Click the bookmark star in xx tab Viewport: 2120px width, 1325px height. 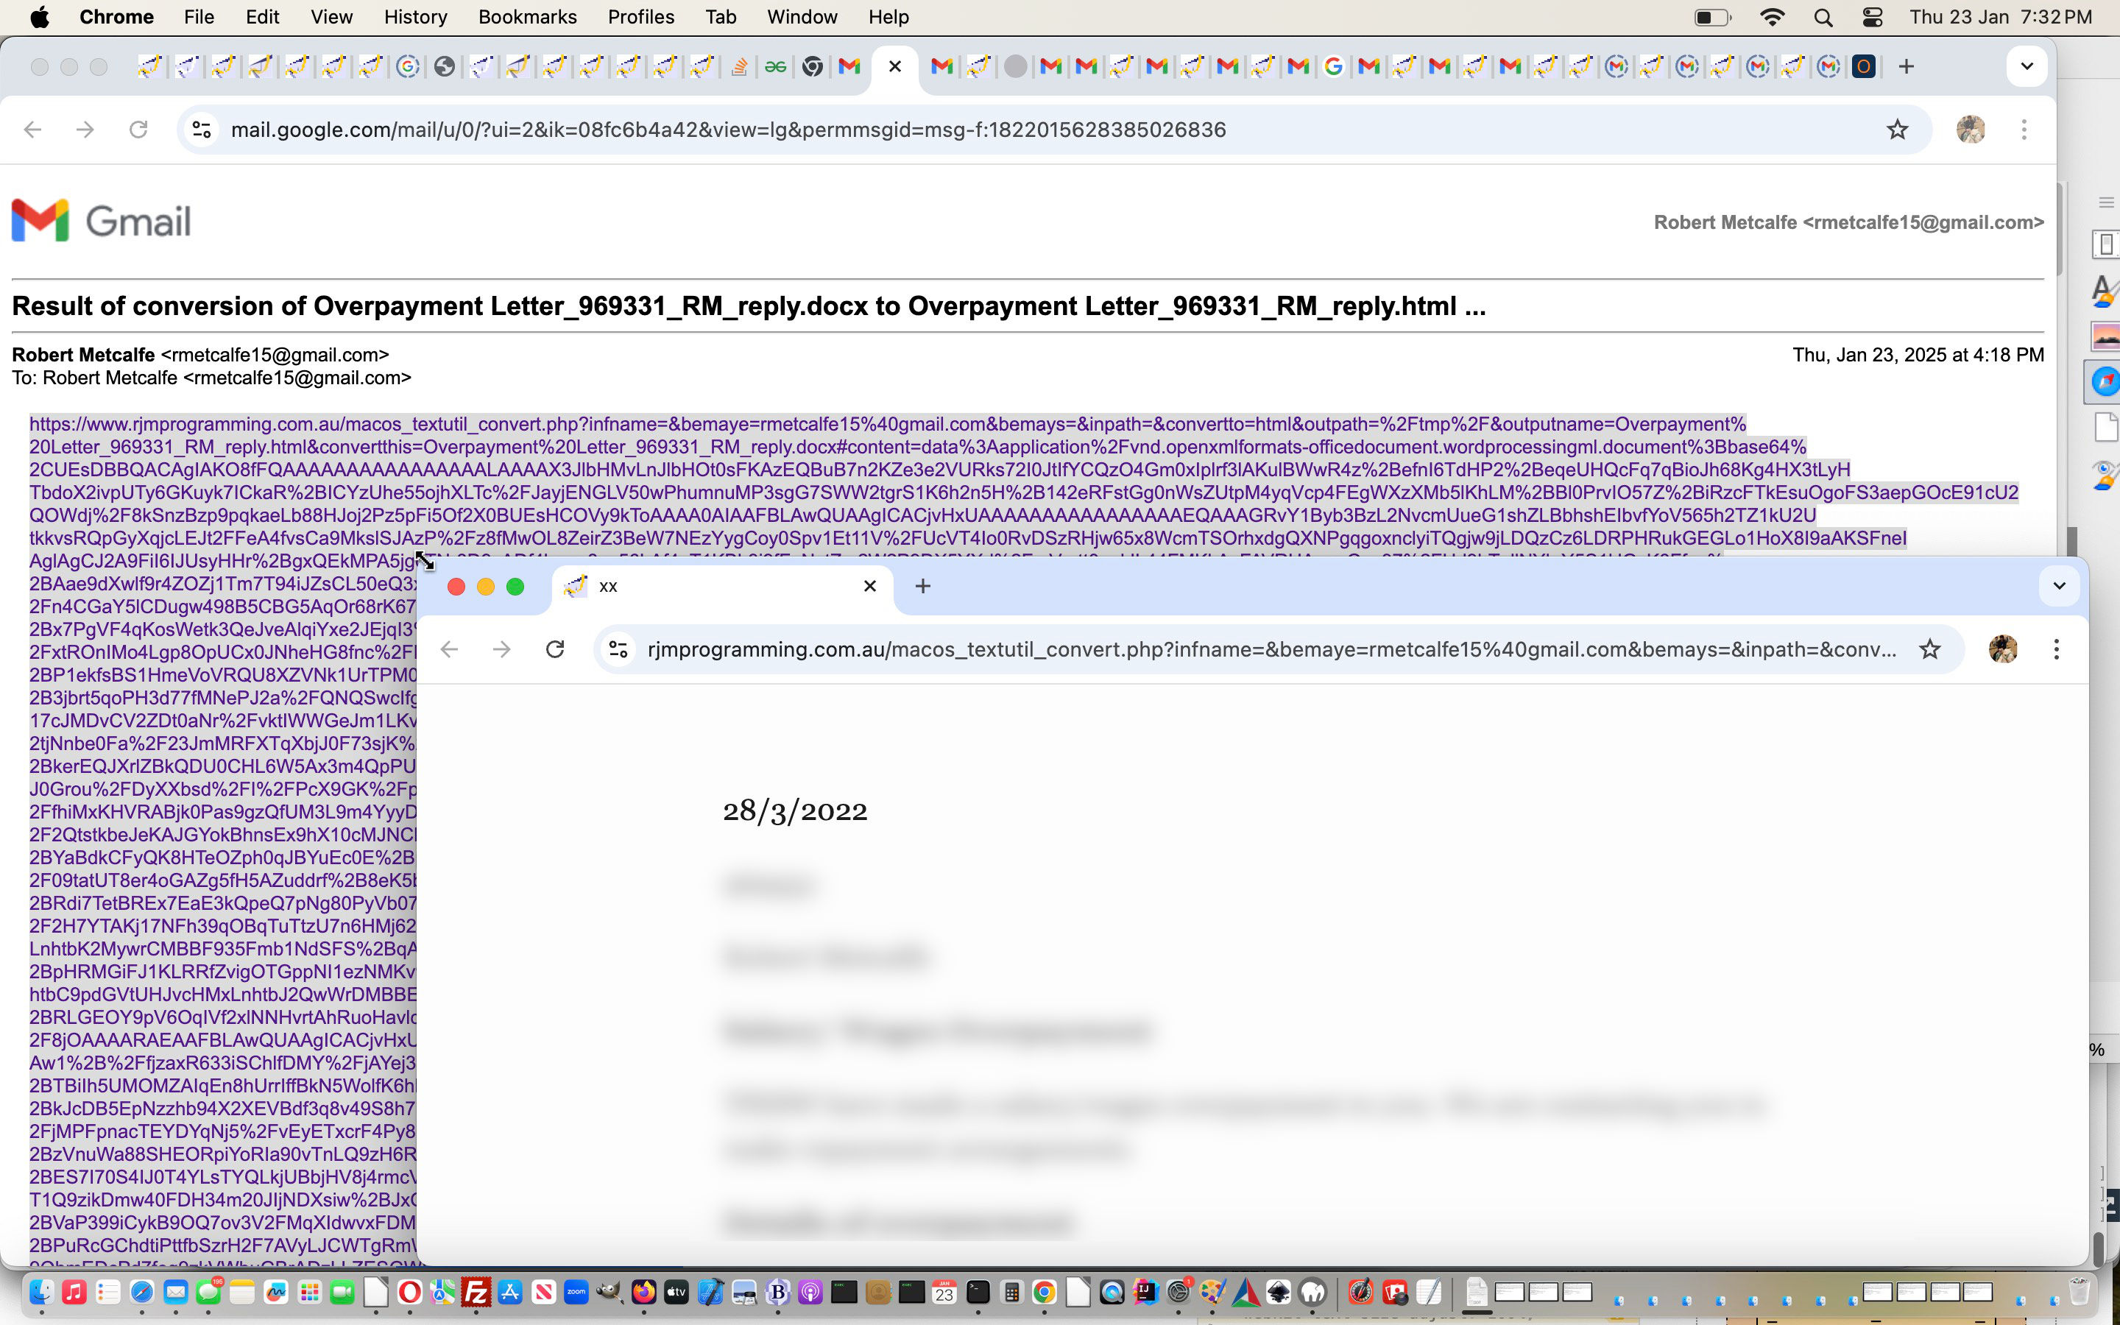tap(1929, 649)
